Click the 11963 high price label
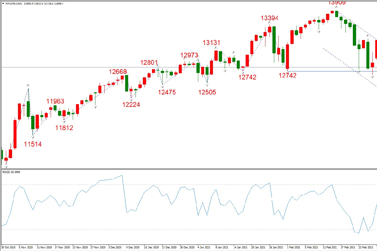Screen dimensions: 377x251 tap(55, 101)
